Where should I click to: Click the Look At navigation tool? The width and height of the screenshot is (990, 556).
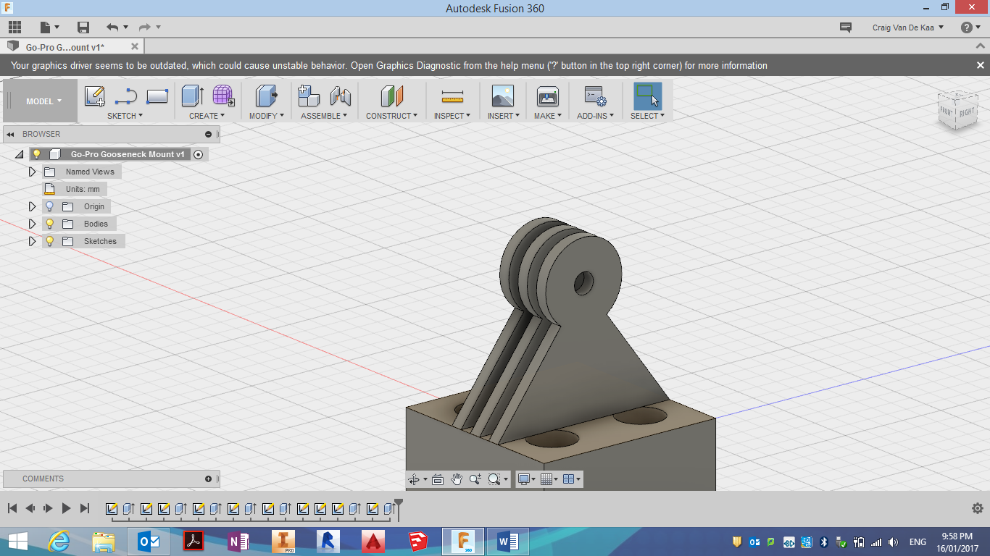tap(438, 479)
